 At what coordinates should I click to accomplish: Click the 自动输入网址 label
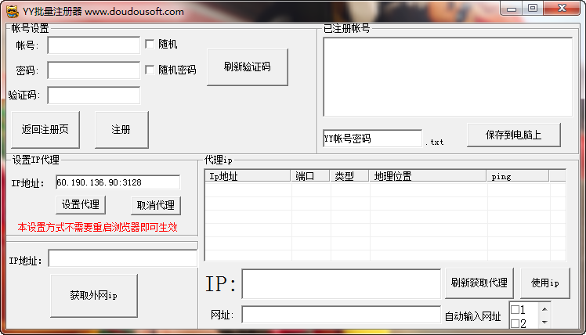472,317
